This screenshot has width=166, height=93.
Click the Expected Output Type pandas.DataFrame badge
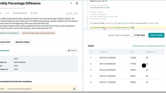[39, 33]
